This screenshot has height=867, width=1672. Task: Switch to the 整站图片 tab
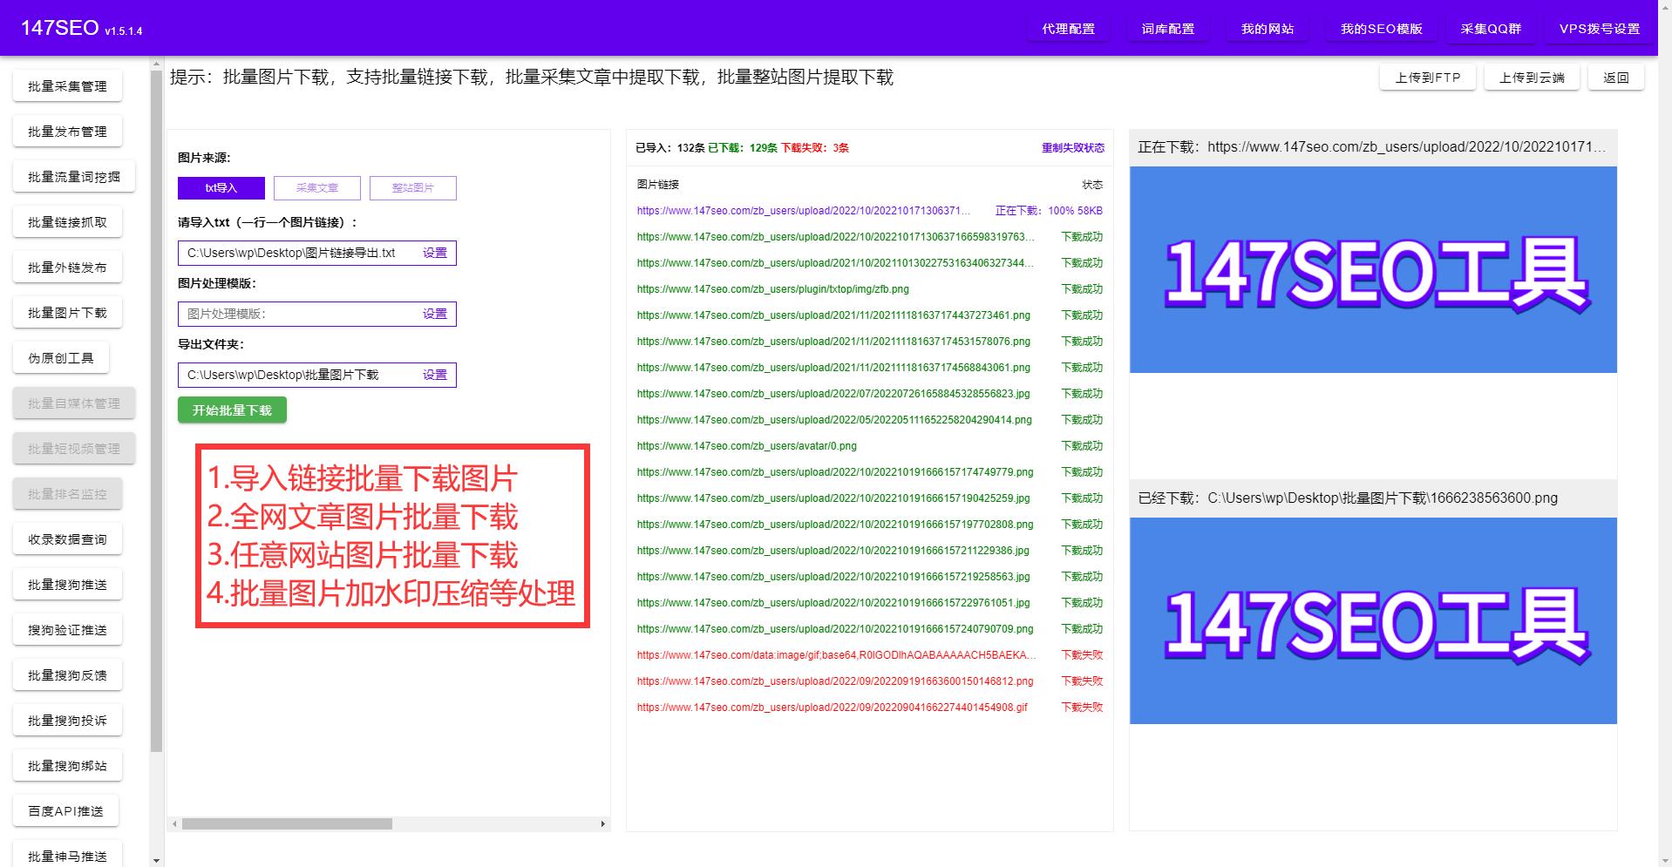[x=412, y=187]
